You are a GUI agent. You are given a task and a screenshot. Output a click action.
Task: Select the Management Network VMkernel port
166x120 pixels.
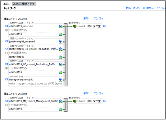coord(21,80)
